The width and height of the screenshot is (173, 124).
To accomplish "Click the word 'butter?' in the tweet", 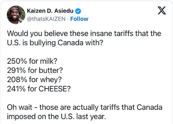I will (x=51, y=70).
